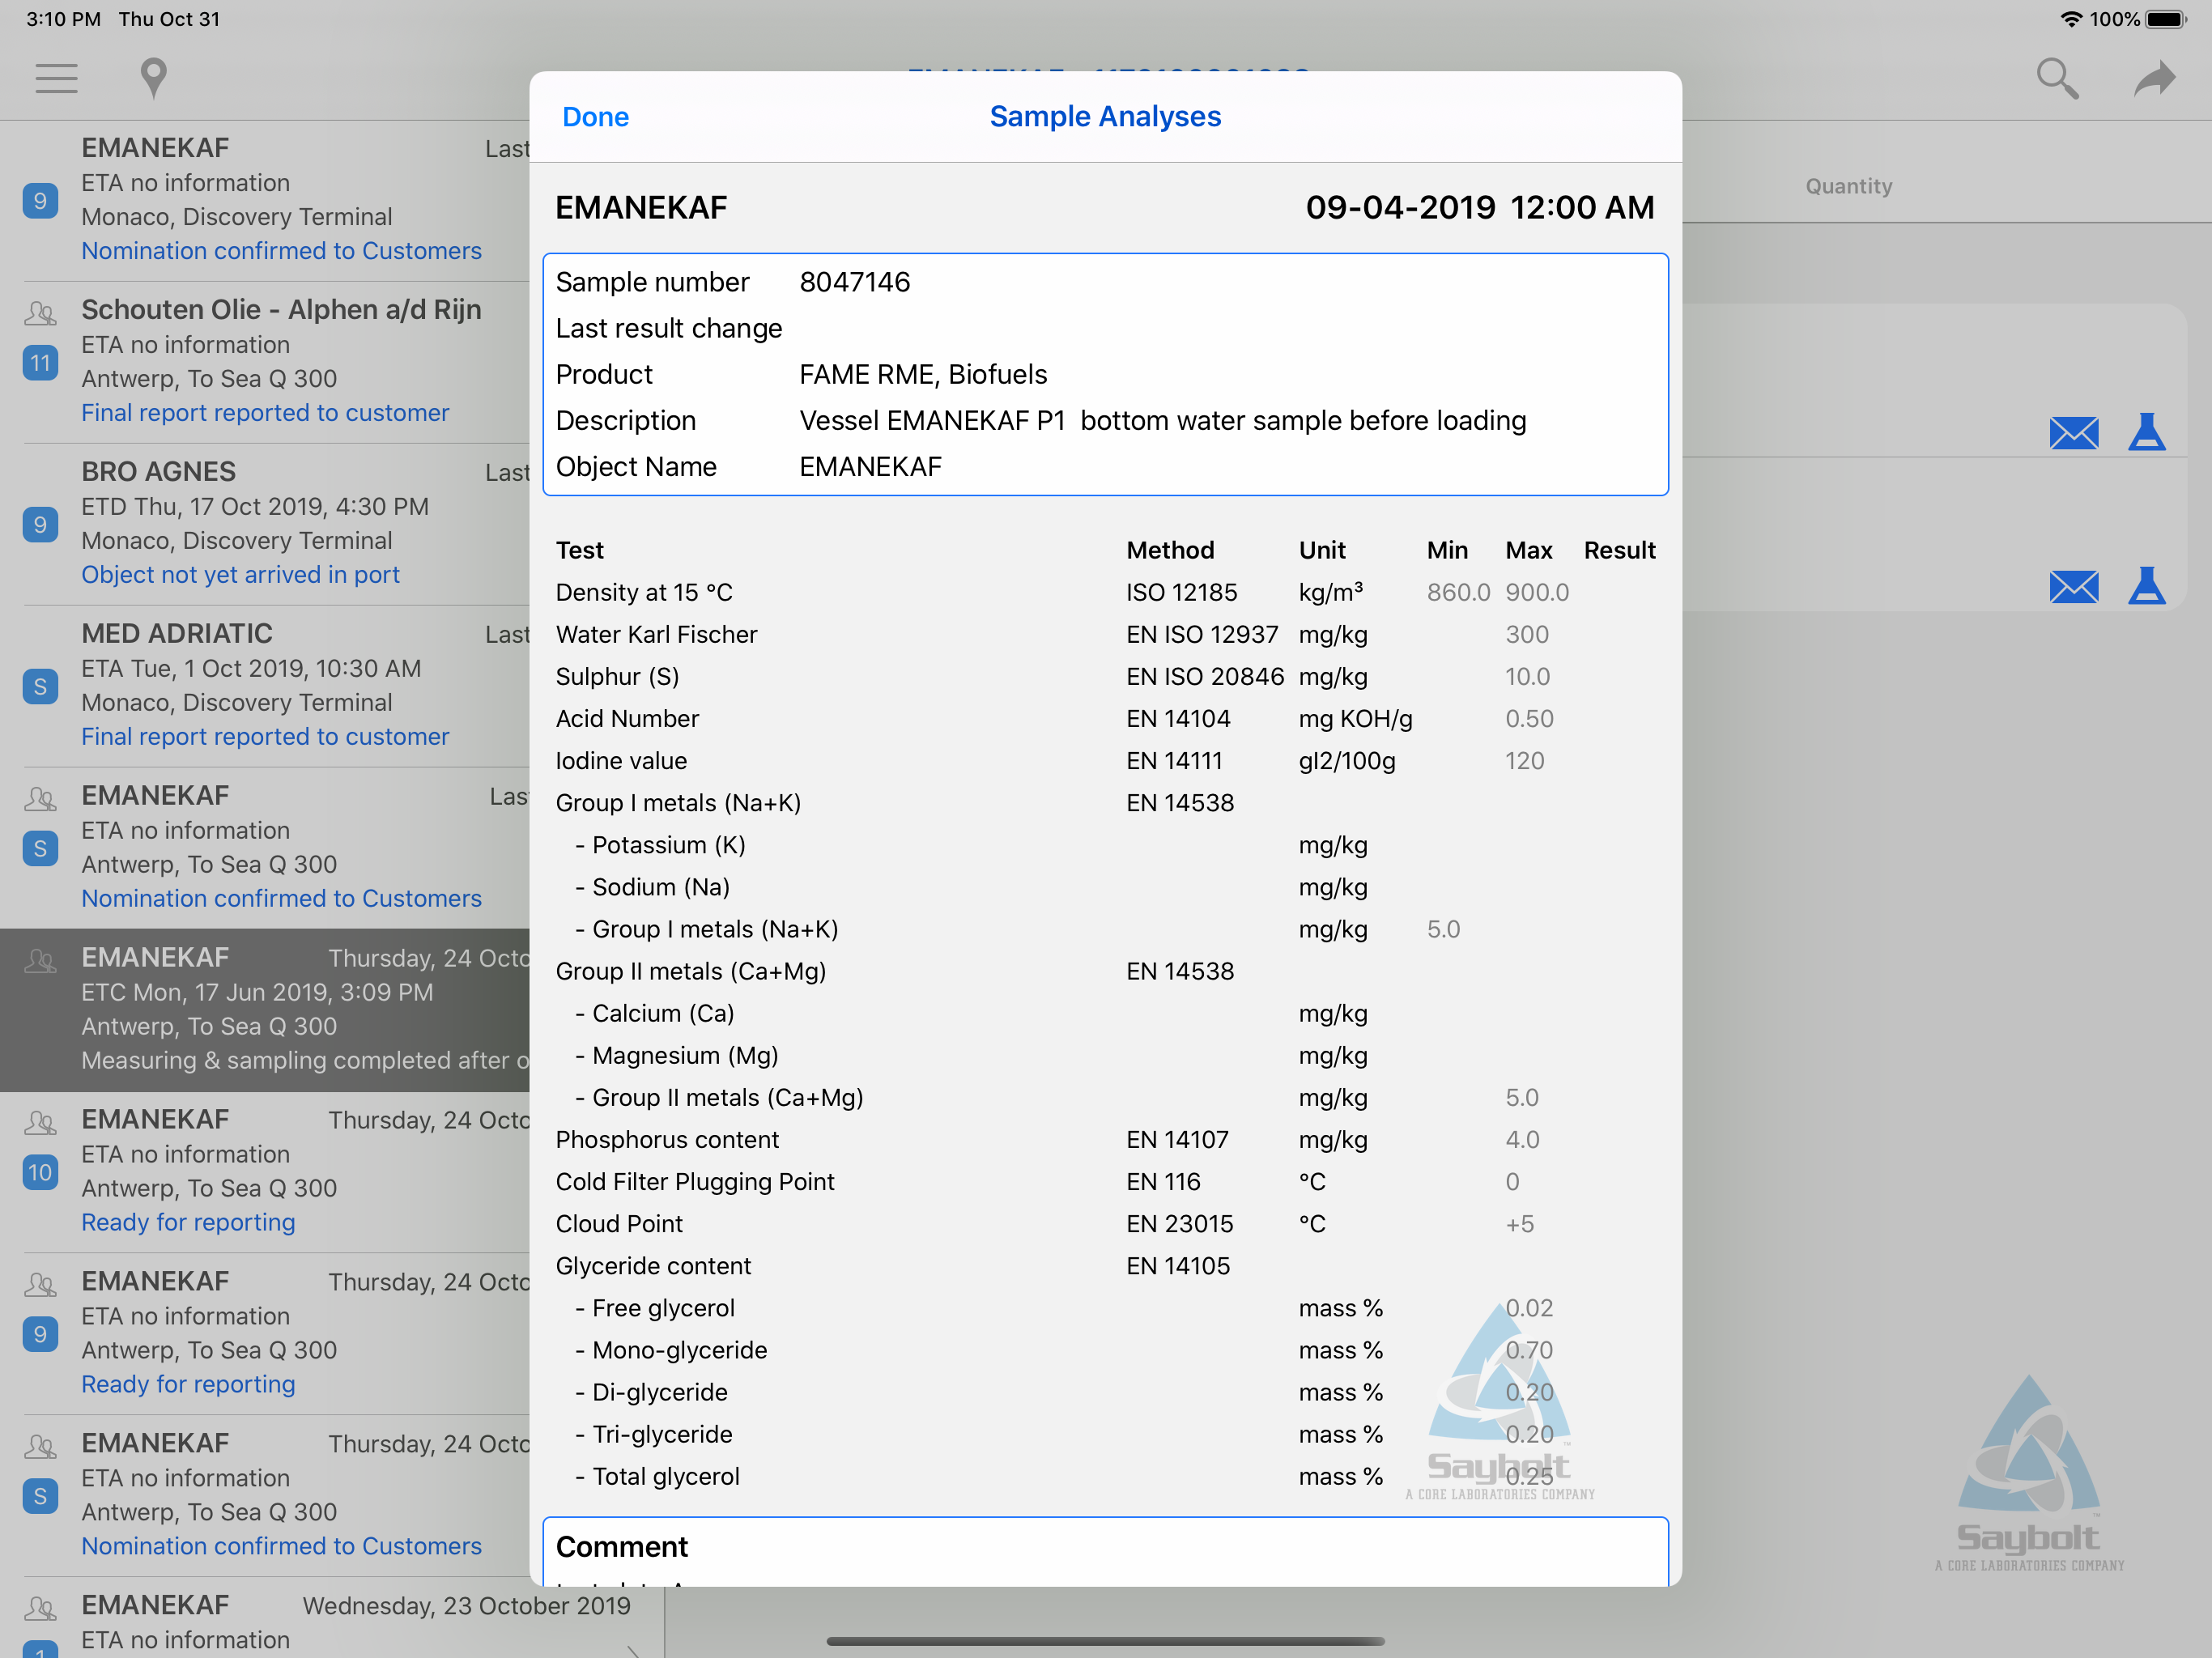2212x1658 pixels.
Task: Click the Total glycerol sub-row
Action: pyautogui.click(x=1105, y=1476)
